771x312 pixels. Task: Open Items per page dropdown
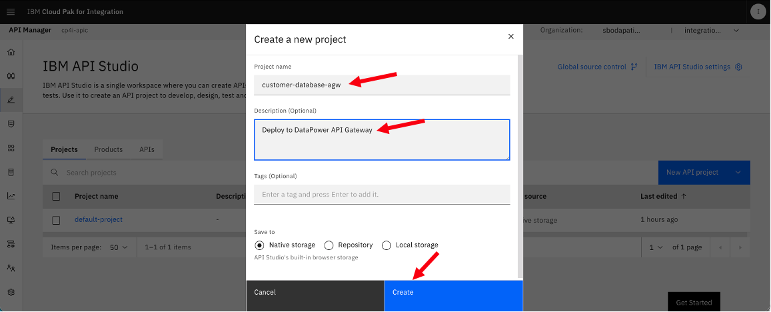(119, 247)
